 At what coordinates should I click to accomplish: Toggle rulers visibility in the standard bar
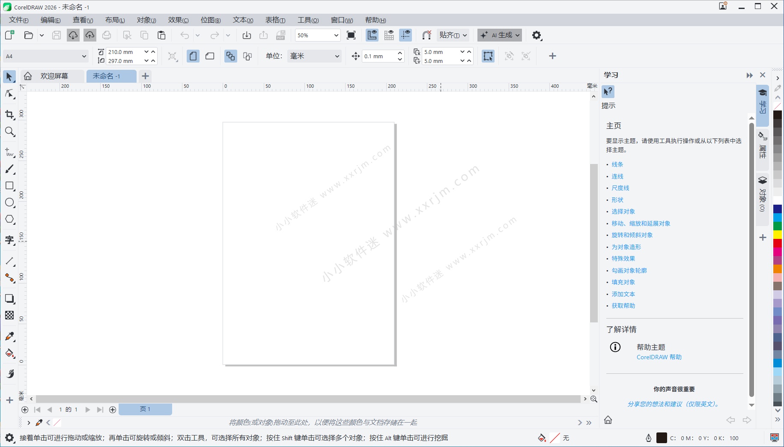point(372,35)
